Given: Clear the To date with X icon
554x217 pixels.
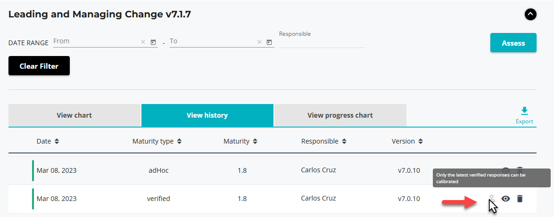Looking at the screenshot, I should (x=259, y=42).
